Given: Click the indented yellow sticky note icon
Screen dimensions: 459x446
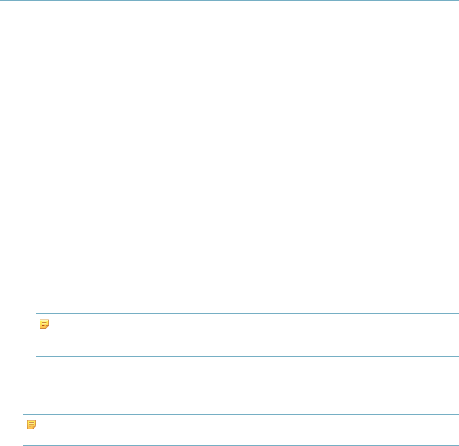Looking at the screenshot, I should coord(44,324).
